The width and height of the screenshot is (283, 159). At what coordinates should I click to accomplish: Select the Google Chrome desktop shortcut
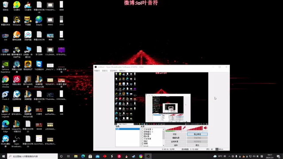[x=5, y=82]
